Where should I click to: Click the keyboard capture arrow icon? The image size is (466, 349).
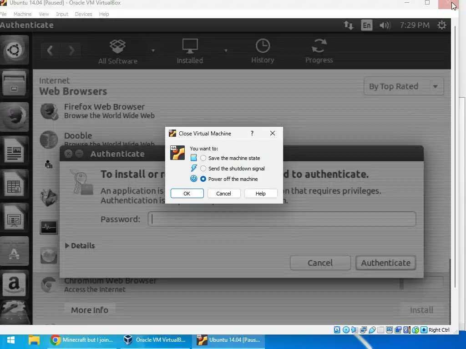pyautogui.click(x=424, y=330)
